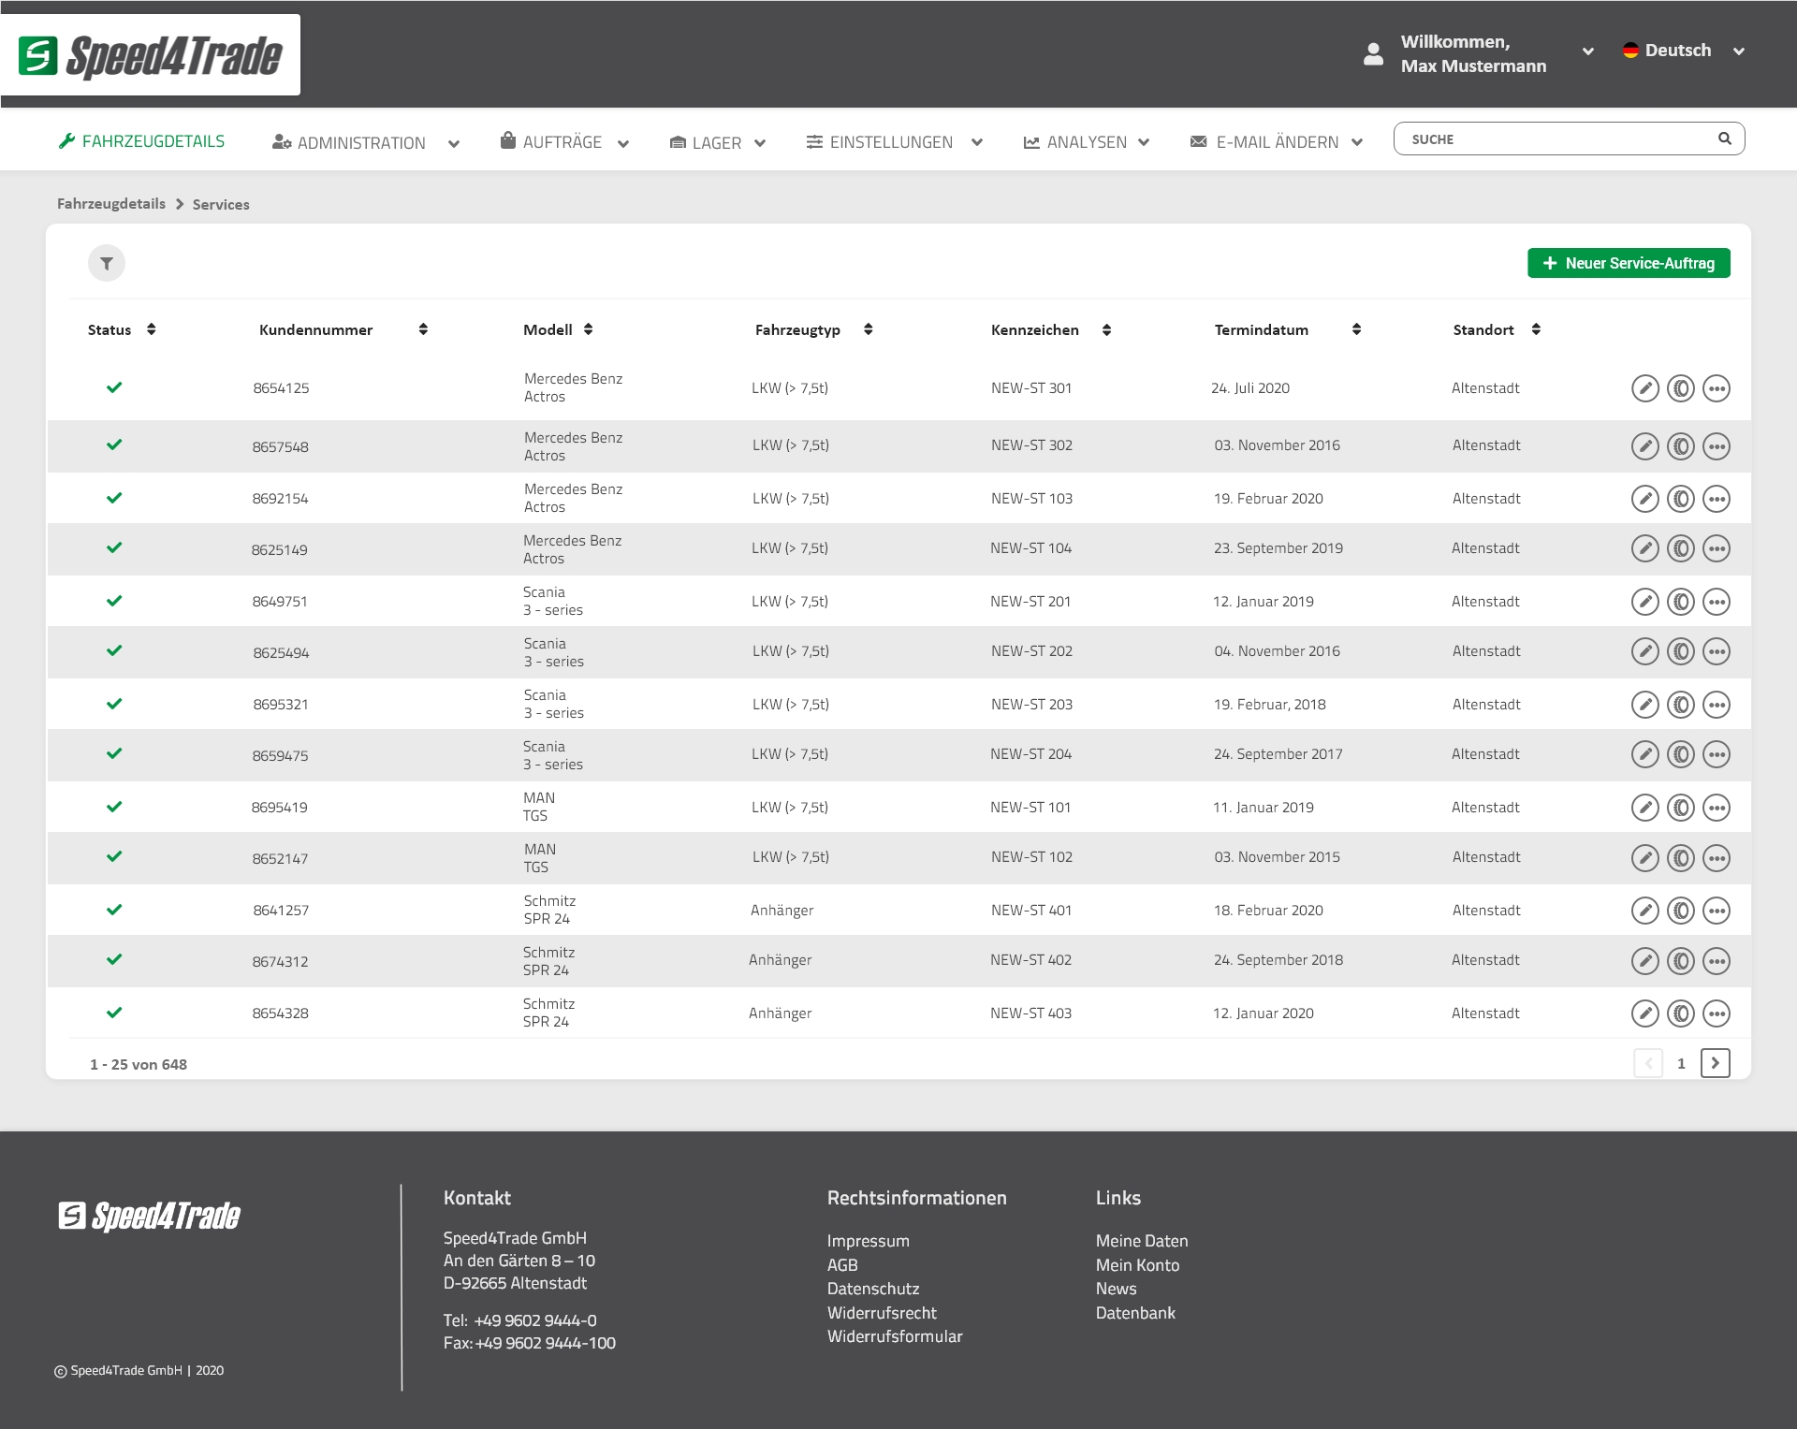Edit the entry for Schmitz SPR 24 NEW-ST 401
This screenshot has width=1797, height=1429.
[x=1645, y=909]
